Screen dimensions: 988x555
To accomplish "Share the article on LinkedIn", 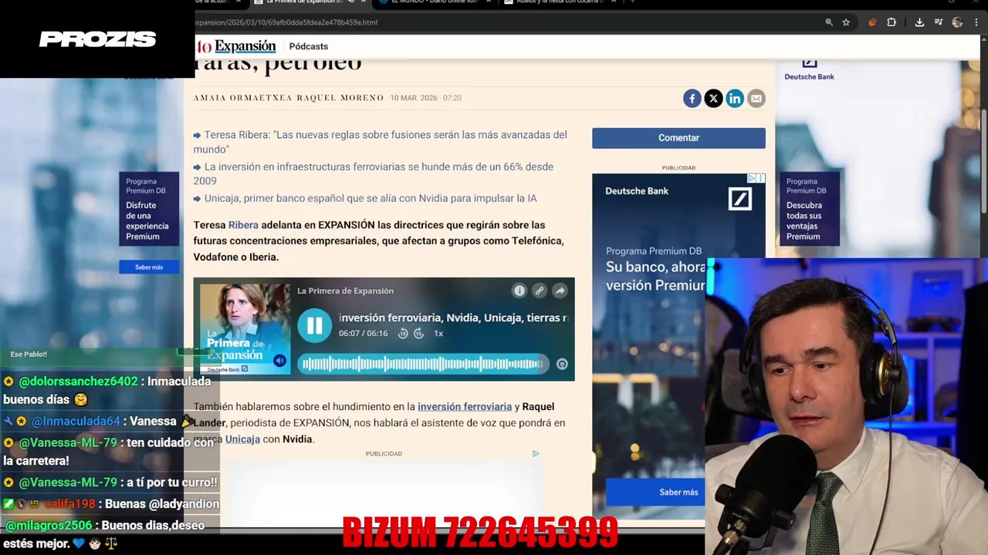I will click(x=735, y=98).
